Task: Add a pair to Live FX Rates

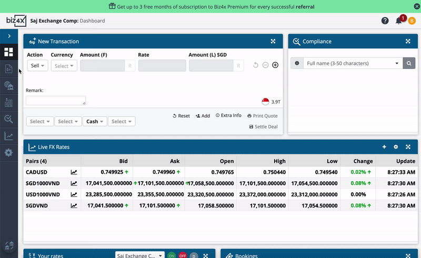Action: tap(384, 147)
